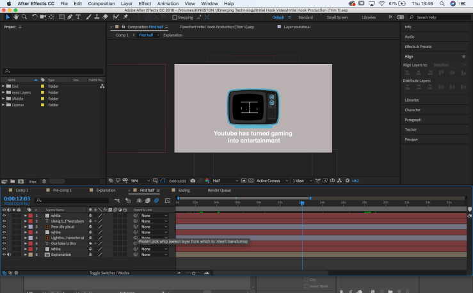Select the Roto Brush tool
Screen dimensions: 473x293
[116, 17]
